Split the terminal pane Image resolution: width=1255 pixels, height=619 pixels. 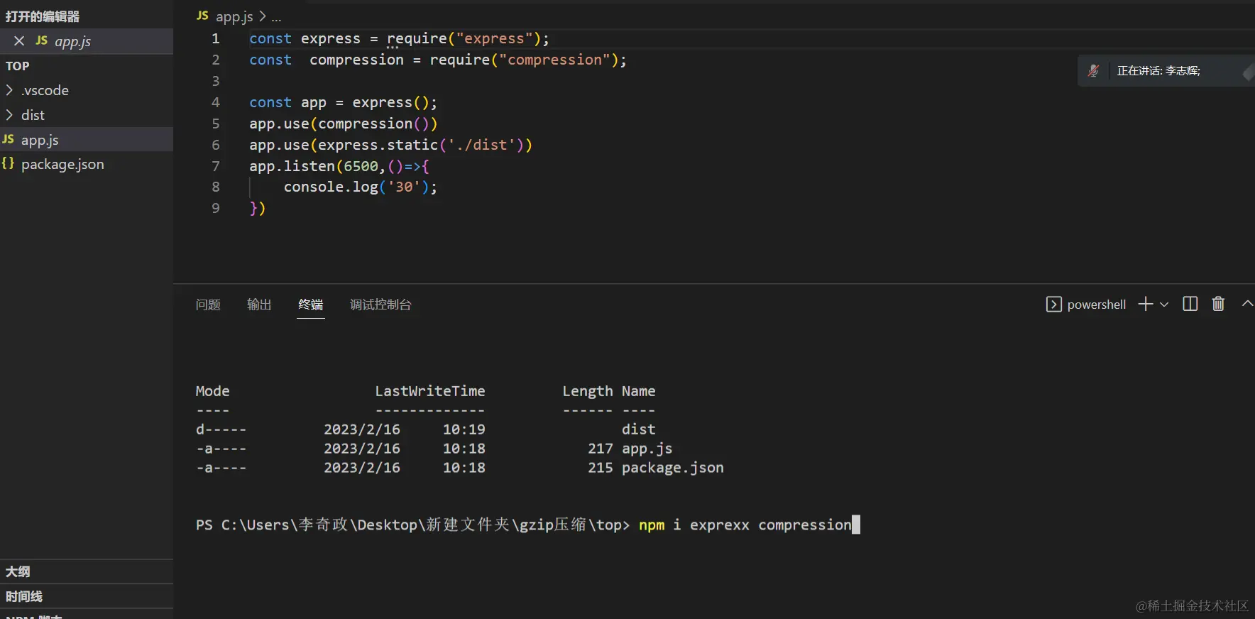point(1190,304)
